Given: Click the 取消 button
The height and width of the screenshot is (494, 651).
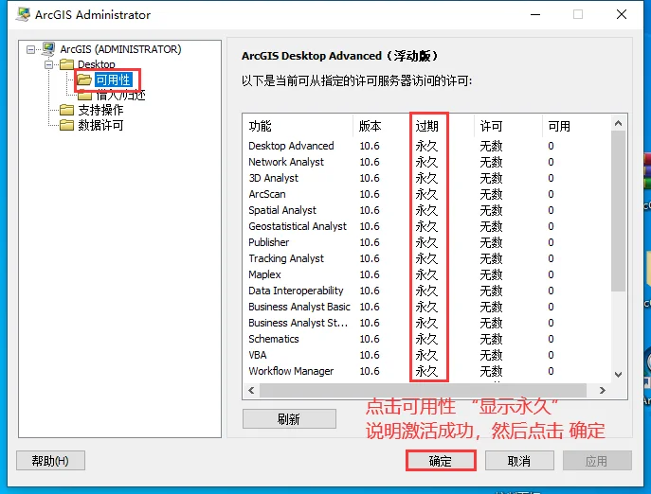Looking at the screenshot, I should pyautogui.click(x=519, y=461).
